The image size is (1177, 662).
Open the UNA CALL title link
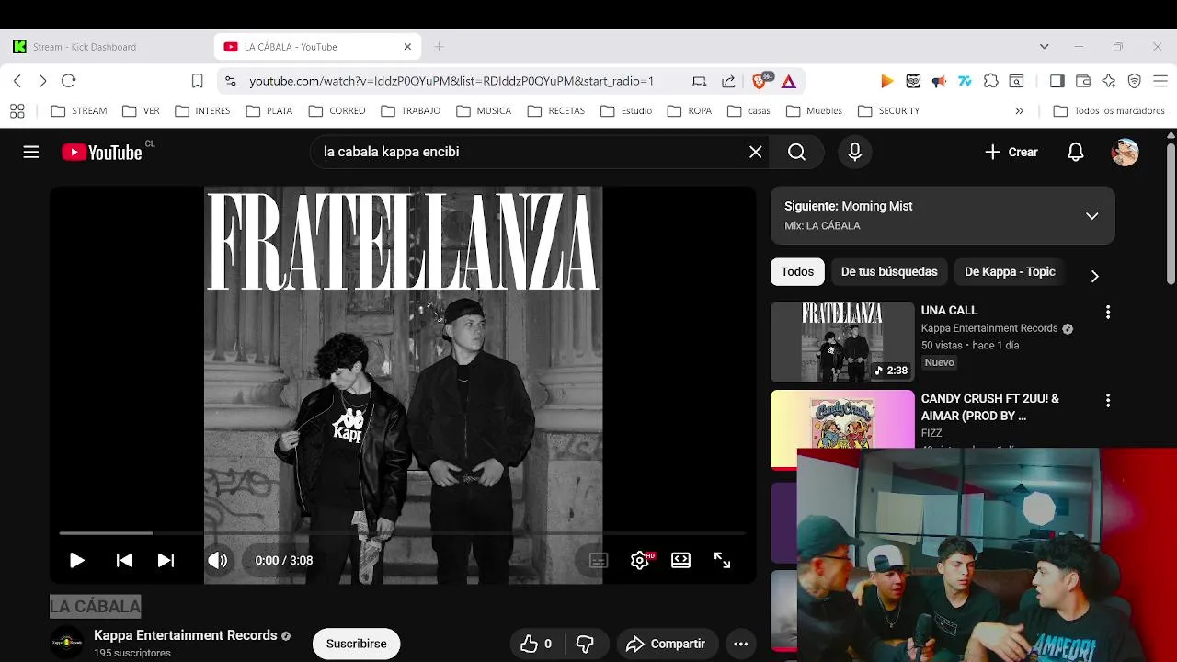[949, 311]
